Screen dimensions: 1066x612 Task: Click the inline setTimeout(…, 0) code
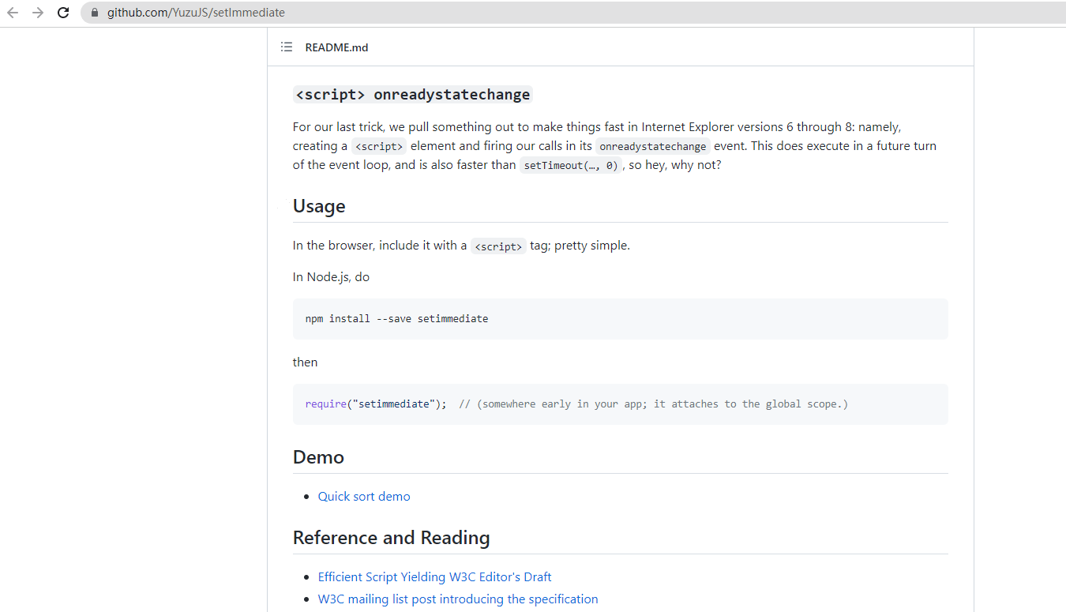pos(571,166)
